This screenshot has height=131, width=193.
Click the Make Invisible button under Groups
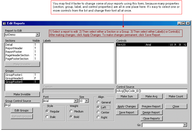click(22, 94)
